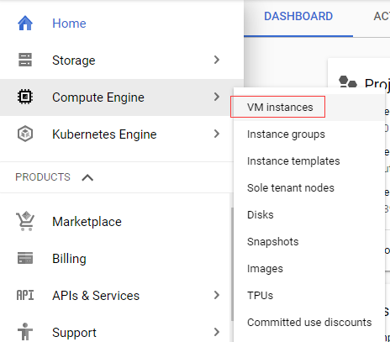Expand the APIs & Services submenu arrow

[217, 295]
